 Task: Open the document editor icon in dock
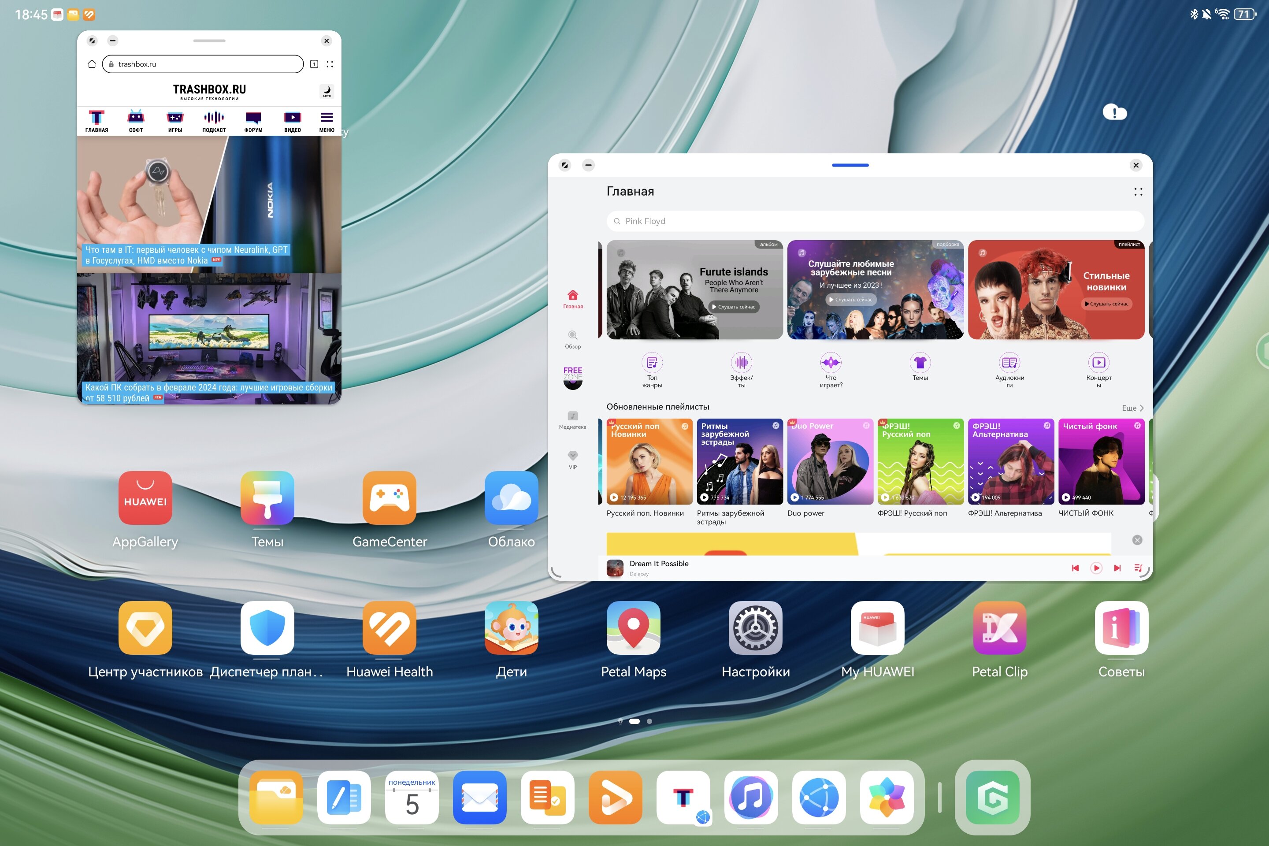(547, 798)
